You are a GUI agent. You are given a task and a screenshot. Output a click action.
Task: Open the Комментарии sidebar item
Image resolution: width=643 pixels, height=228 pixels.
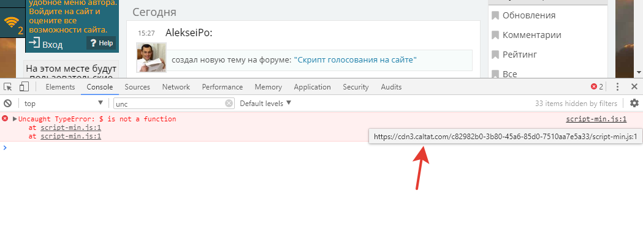coord(532,35)
